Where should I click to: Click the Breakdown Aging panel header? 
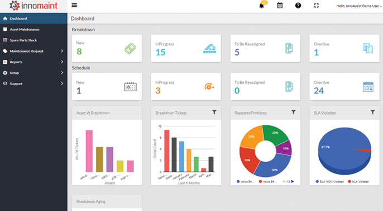coord(107,201)
